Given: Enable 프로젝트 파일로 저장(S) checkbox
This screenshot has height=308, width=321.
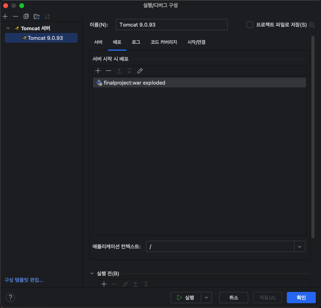Looking at the screenshot, I should (x=249, y=25).
